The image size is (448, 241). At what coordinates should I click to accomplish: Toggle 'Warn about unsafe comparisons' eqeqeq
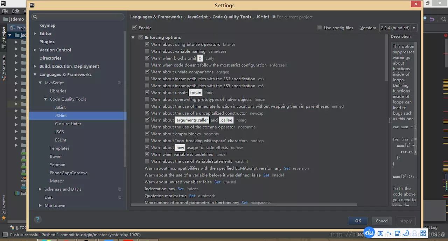(x=147, y=72)
